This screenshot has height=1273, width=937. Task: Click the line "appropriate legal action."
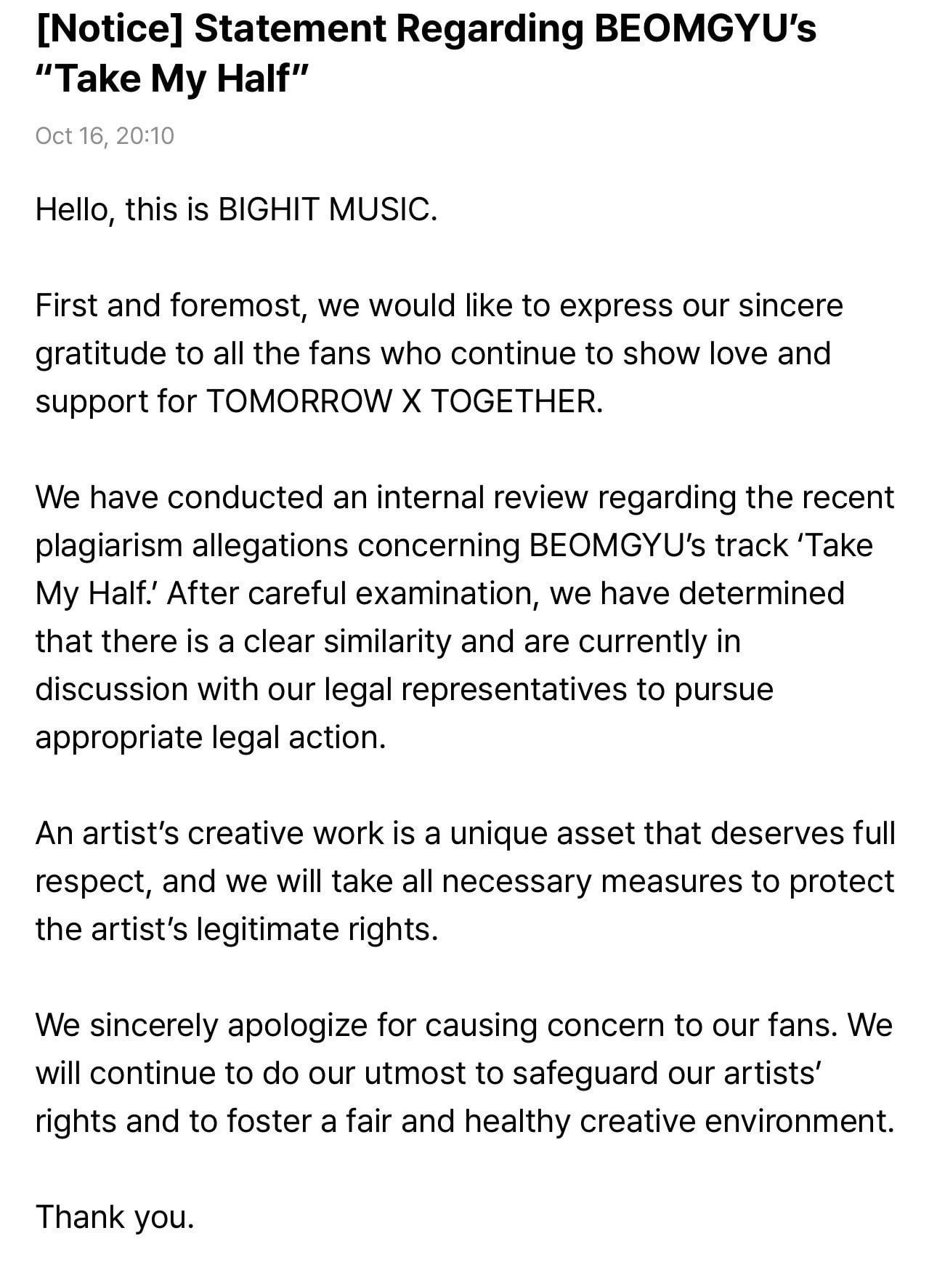(x=211, y=737)
